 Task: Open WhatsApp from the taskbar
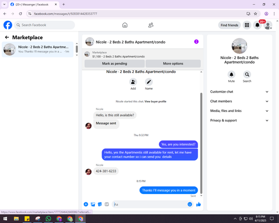49,219
